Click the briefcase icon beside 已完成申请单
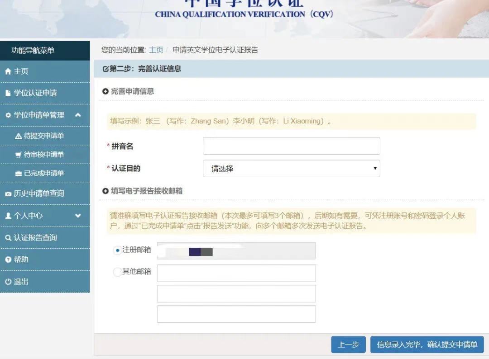489x359 pixels. [x=18, y=173]
